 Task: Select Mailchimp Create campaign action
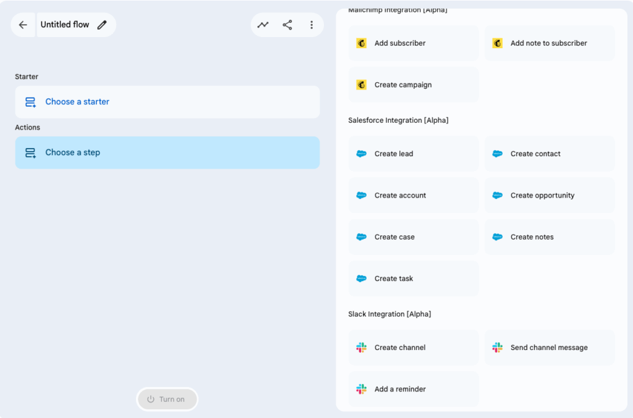point(413,85)
